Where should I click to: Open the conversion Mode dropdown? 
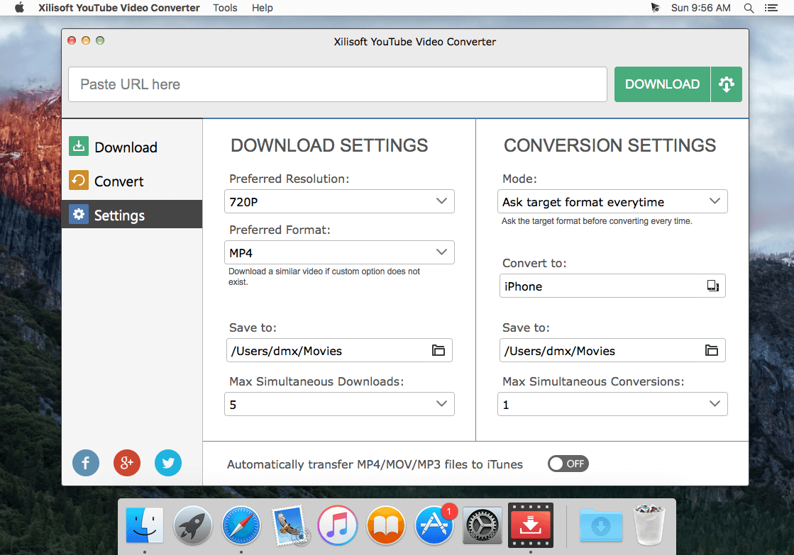(612, 201)
